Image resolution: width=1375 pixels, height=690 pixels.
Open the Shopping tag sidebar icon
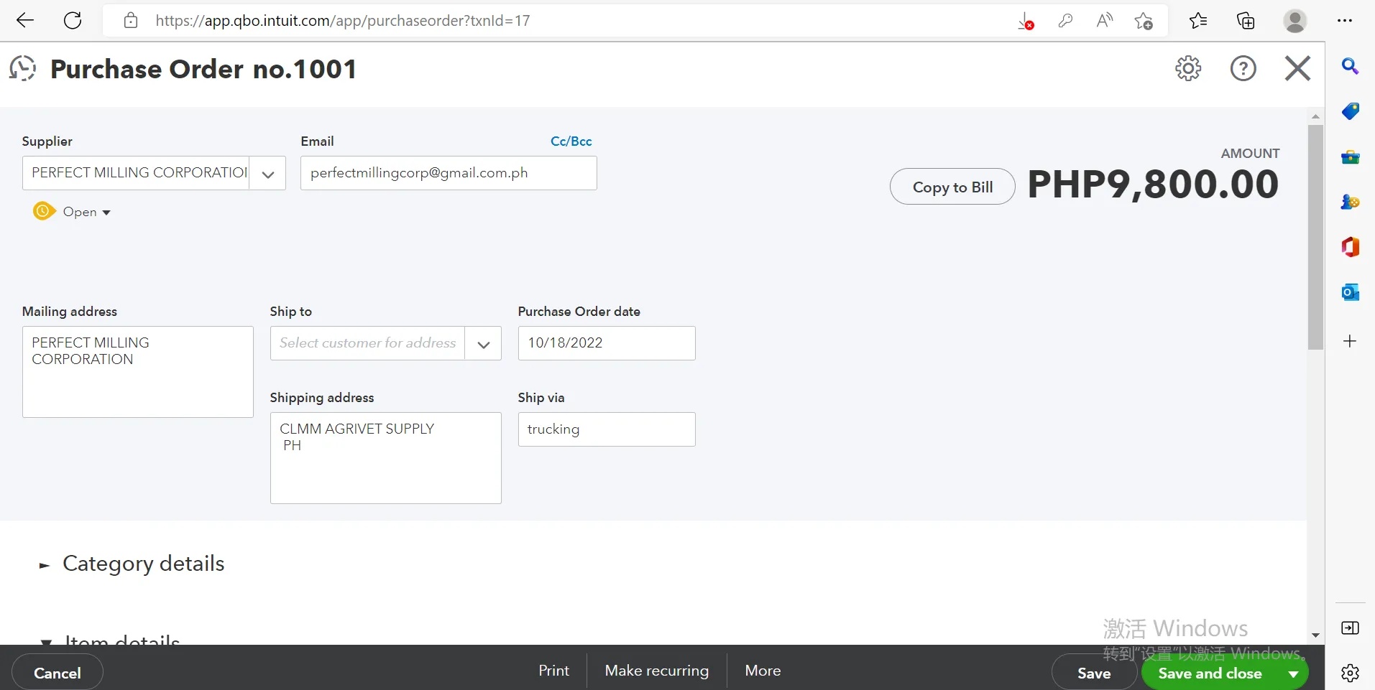pyautogui.click(x=1351, y=111)
